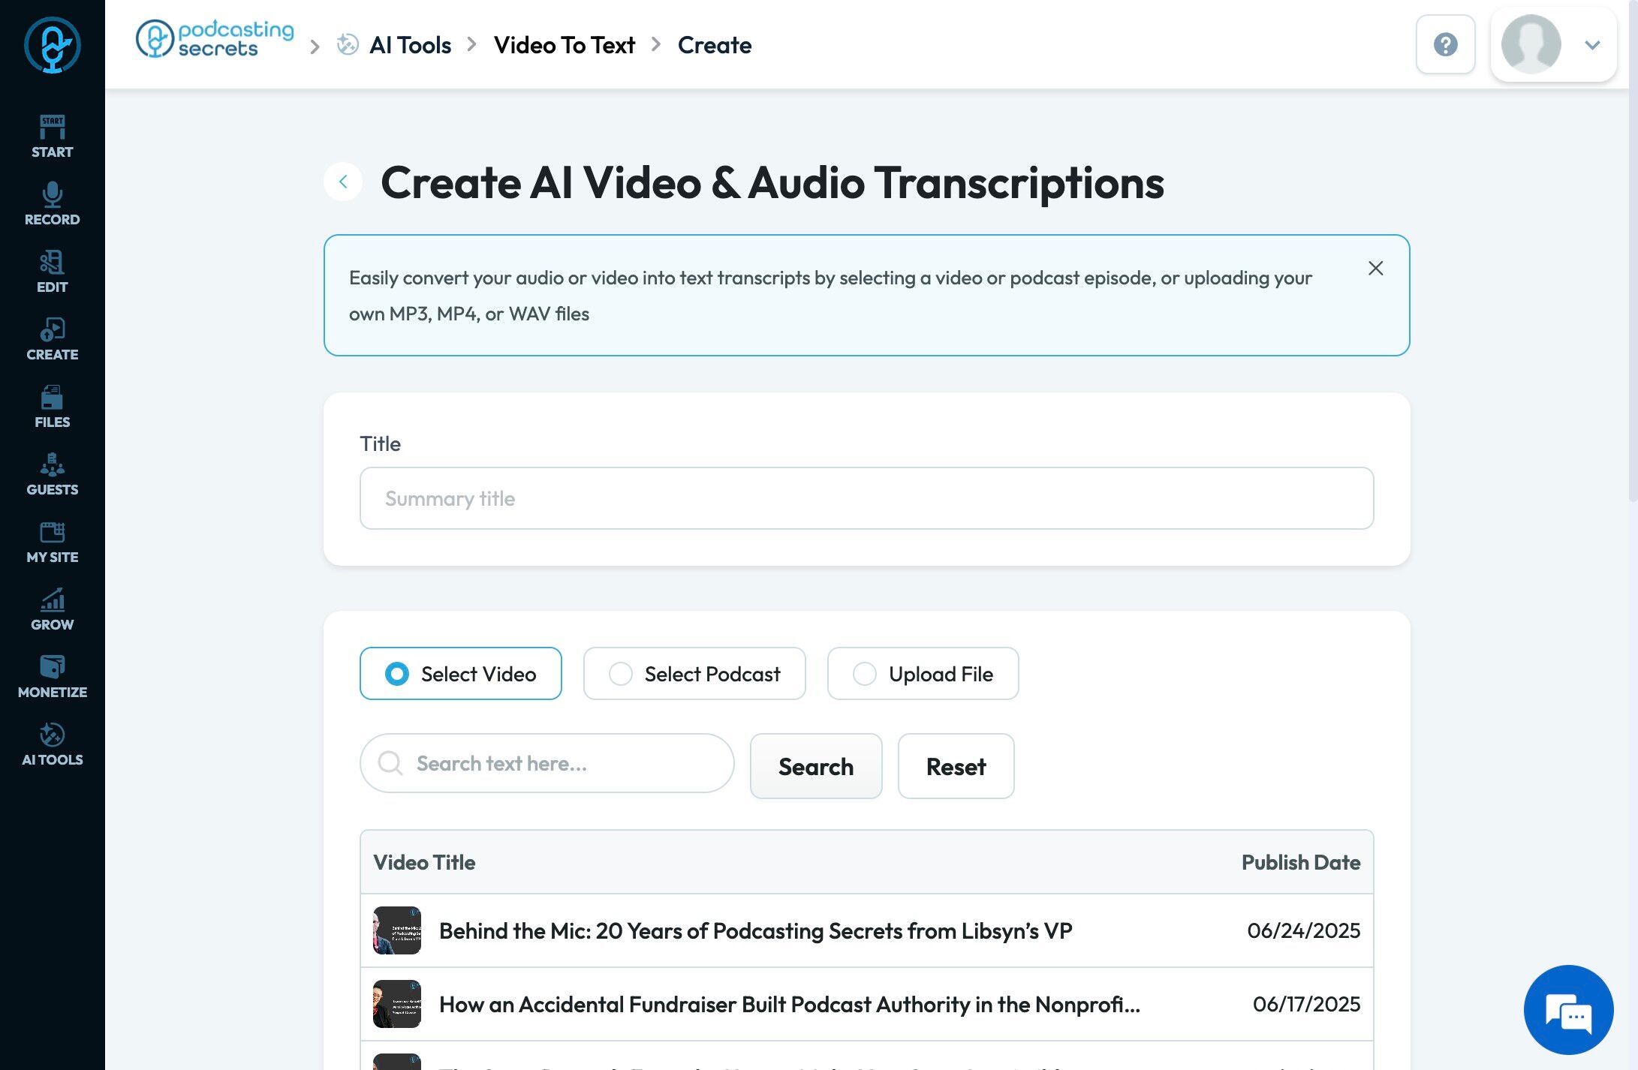Open the live chat widget
Screen dimensions: 1638x1070
[1568, 1010]
